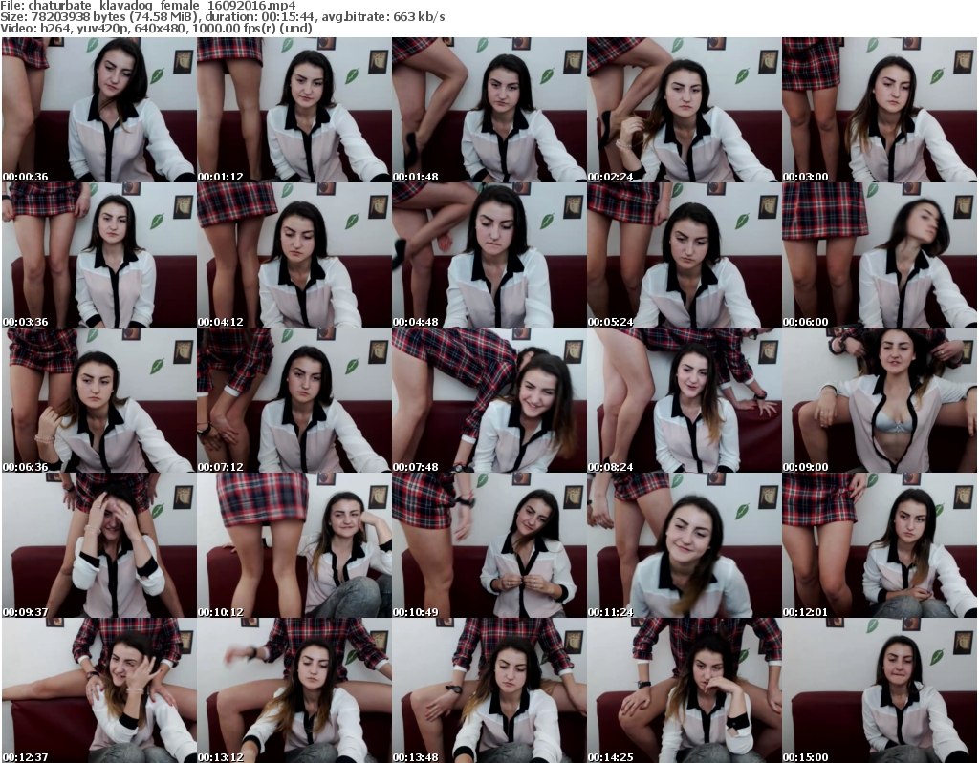This screenshot has width=979, height=763.
Task: Click the 00:04:48 preview thumbnail
Action: (489, 255)
